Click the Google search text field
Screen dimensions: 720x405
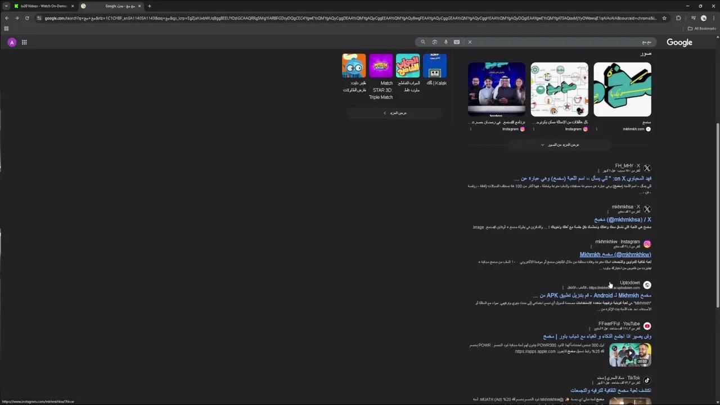pyautogui.click(x=562, y=42)
